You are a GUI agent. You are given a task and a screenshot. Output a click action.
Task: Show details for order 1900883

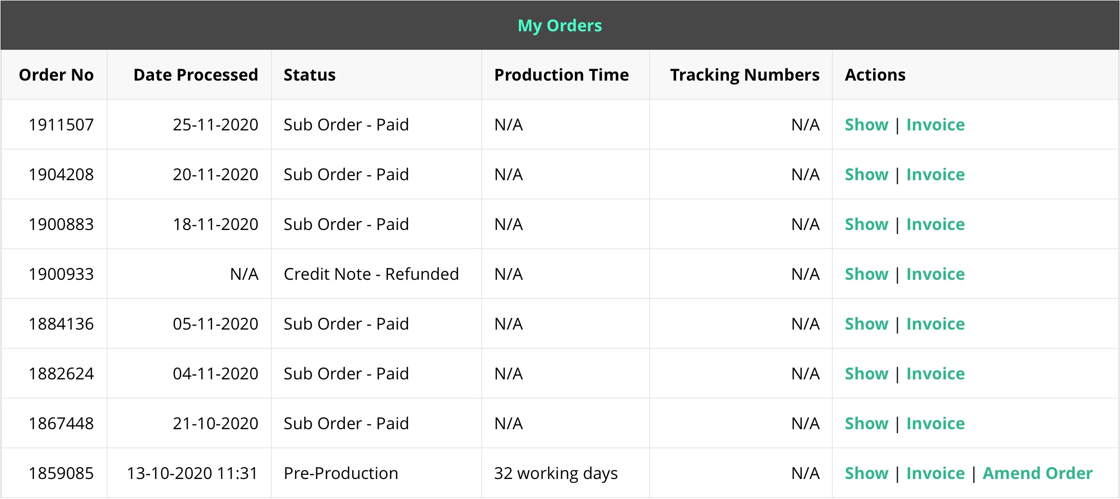coord(866,224)
